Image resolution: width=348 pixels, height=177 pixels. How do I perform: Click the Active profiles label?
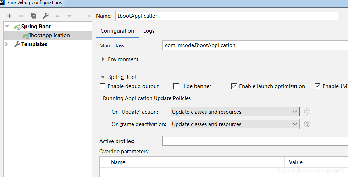[x=117, y=141]
